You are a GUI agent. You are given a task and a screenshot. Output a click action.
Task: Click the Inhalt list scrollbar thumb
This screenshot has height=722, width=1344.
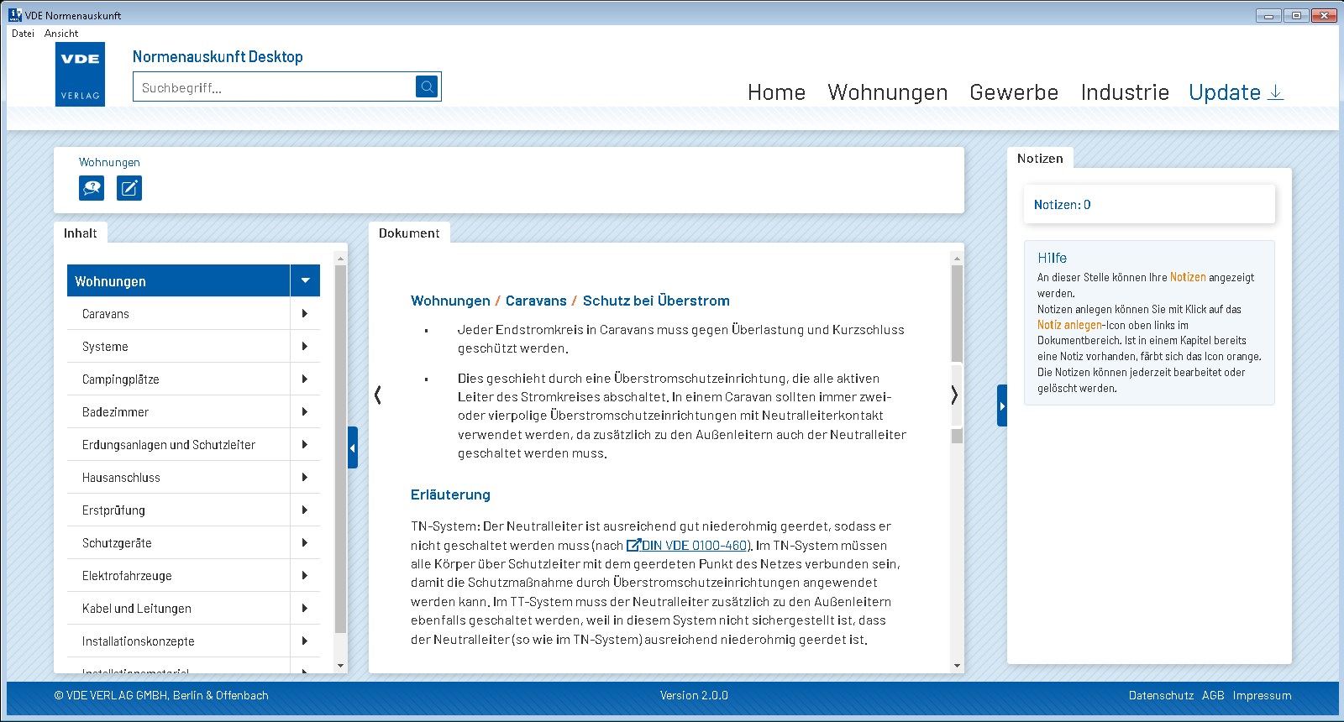340,449
